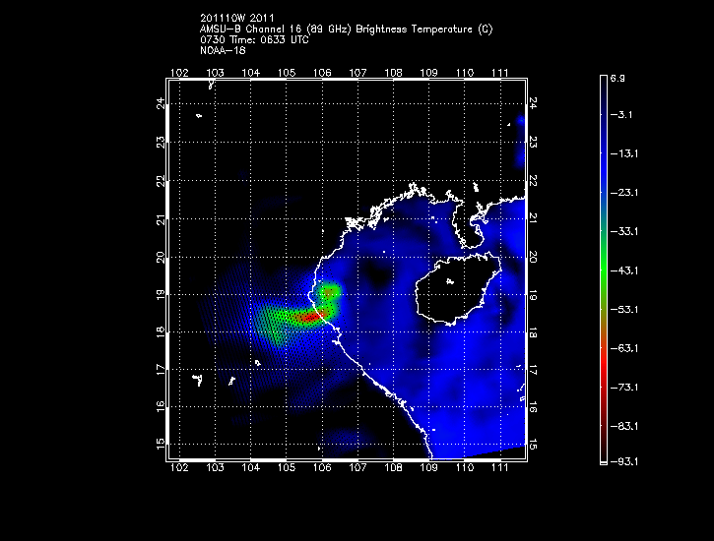The height and width of the screenshot is (541, 714).
Task: Select the "201110W 2011" title text
Action: pyautogui.click(x=243, y=18)
